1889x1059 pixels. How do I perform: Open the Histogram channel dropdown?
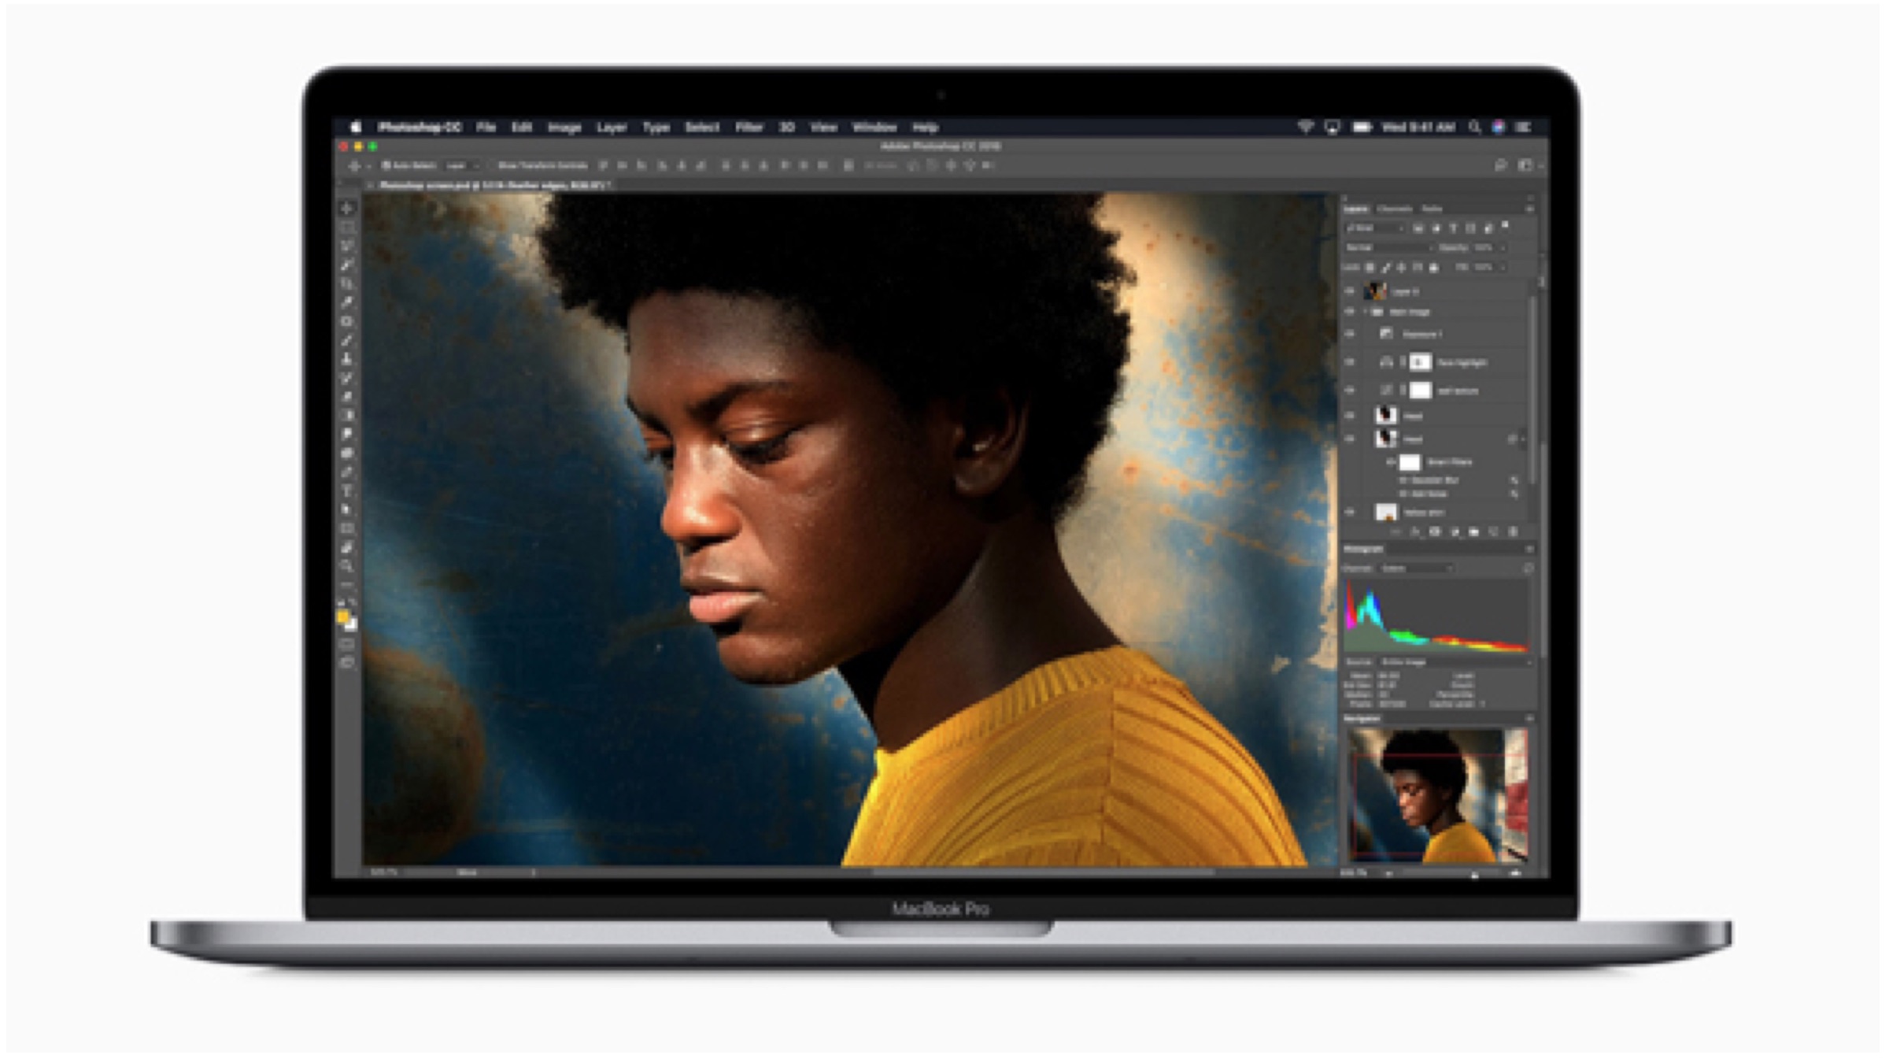coord(1417,568)
